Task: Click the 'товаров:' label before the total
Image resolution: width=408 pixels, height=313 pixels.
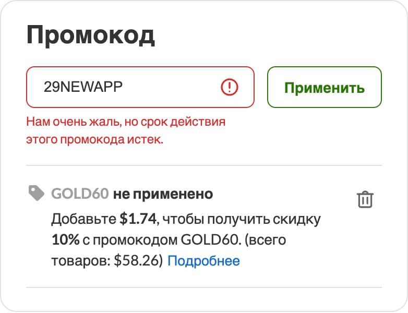Action: coord(81,260)
